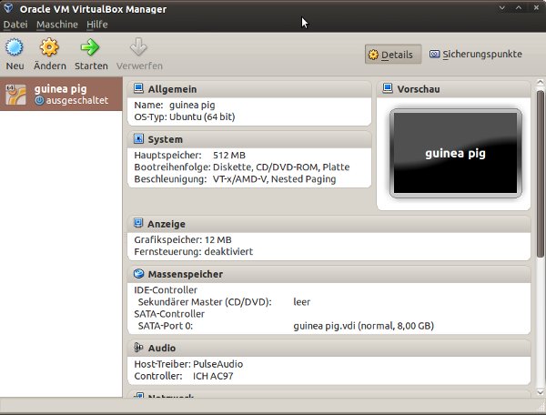Maximize the VirtualBox Manager window
The height and width of the screenshot is (415, 546).
519,7
